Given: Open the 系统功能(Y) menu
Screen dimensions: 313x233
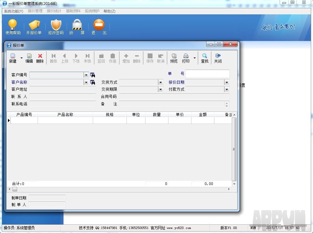Looking at the screenshot, I should [x=13, y=11].
